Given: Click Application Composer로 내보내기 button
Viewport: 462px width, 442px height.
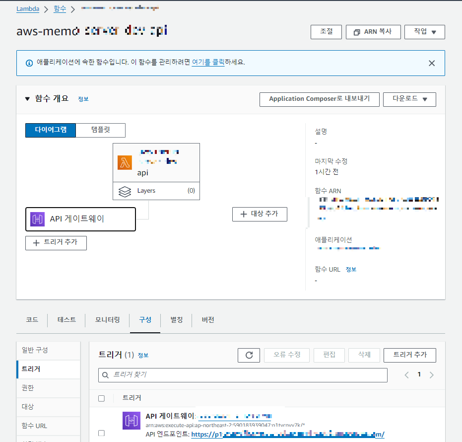Looking at the screenshot, I should (x=320, y=99).
